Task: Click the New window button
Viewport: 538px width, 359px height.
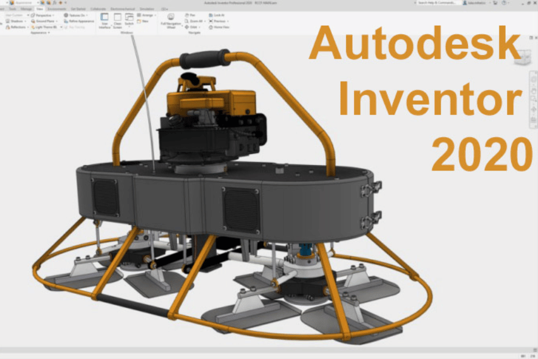Action: click(143, 21)
